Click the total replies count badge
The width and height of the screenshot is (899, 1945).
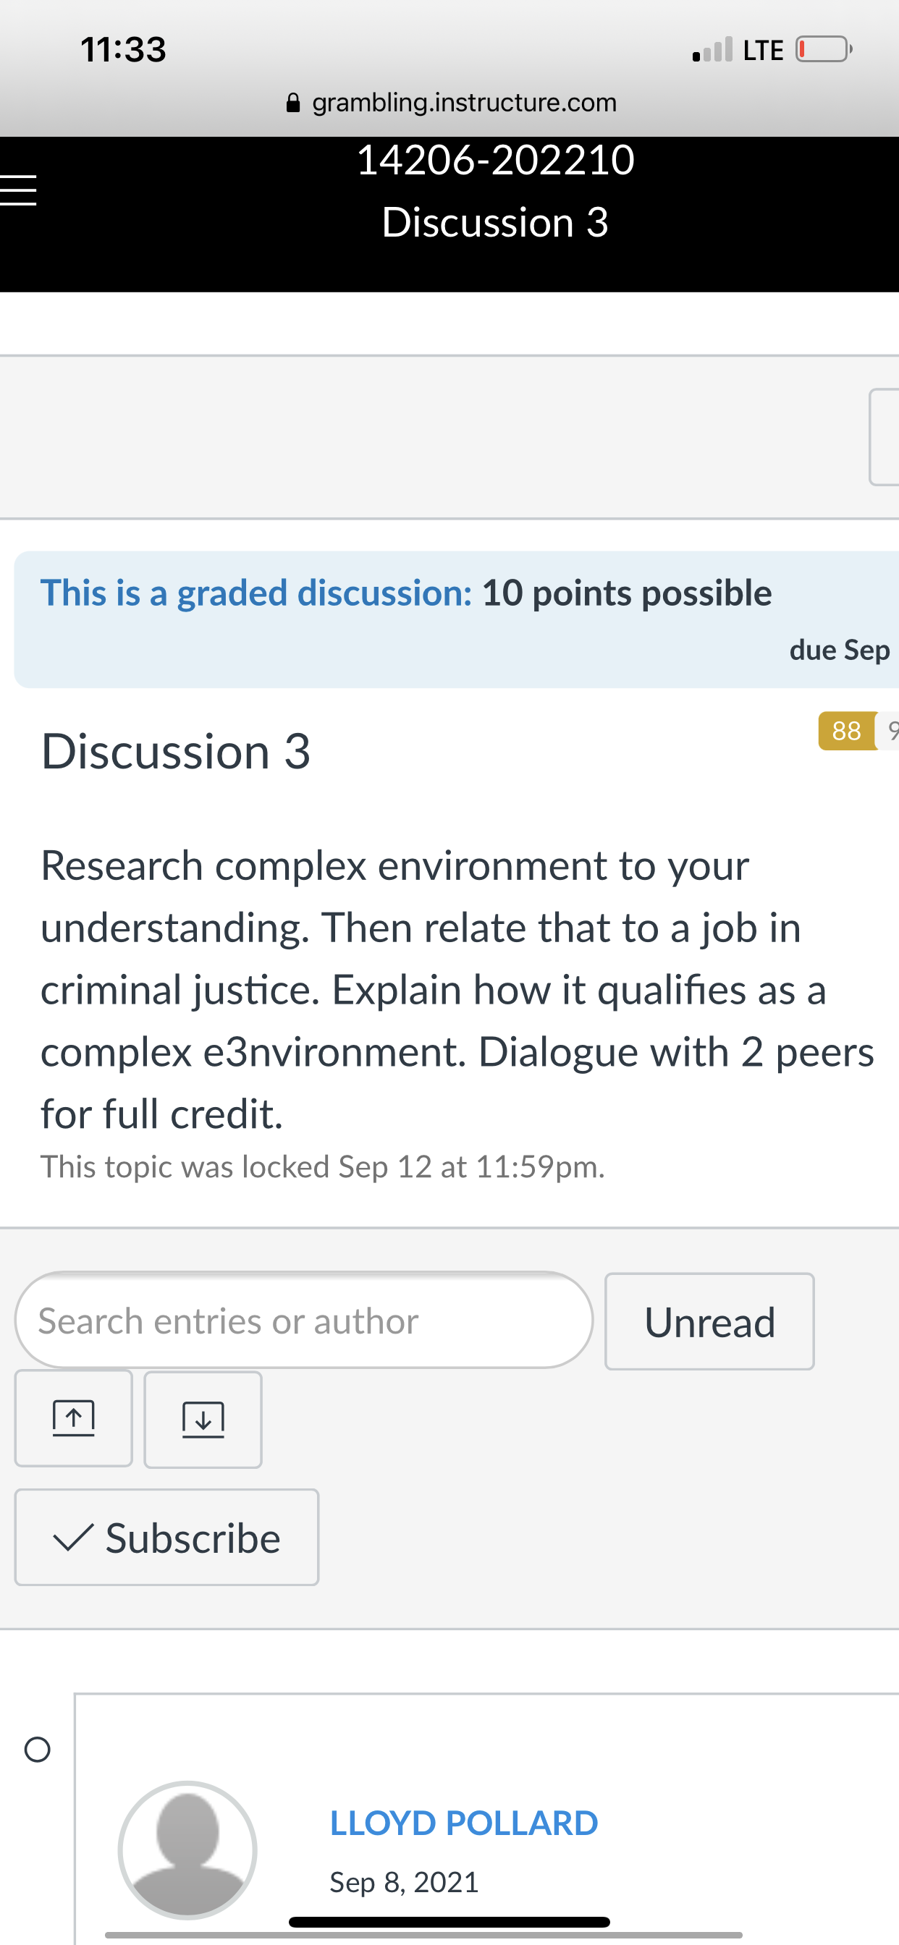pyautogui.click(x=888, y=731)
